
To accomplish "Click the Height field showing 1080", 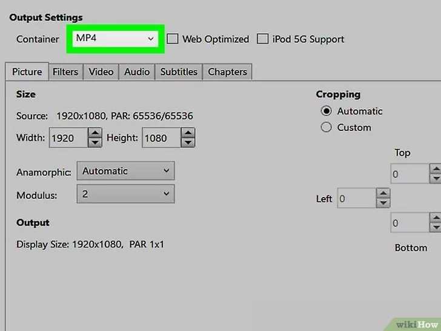I will coord(161,138).
